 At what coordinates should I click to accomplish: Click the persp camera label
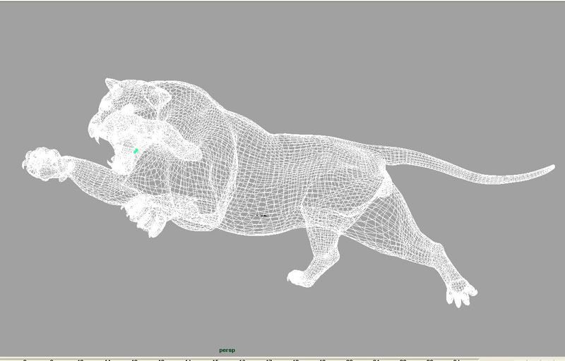coord(227,350)
